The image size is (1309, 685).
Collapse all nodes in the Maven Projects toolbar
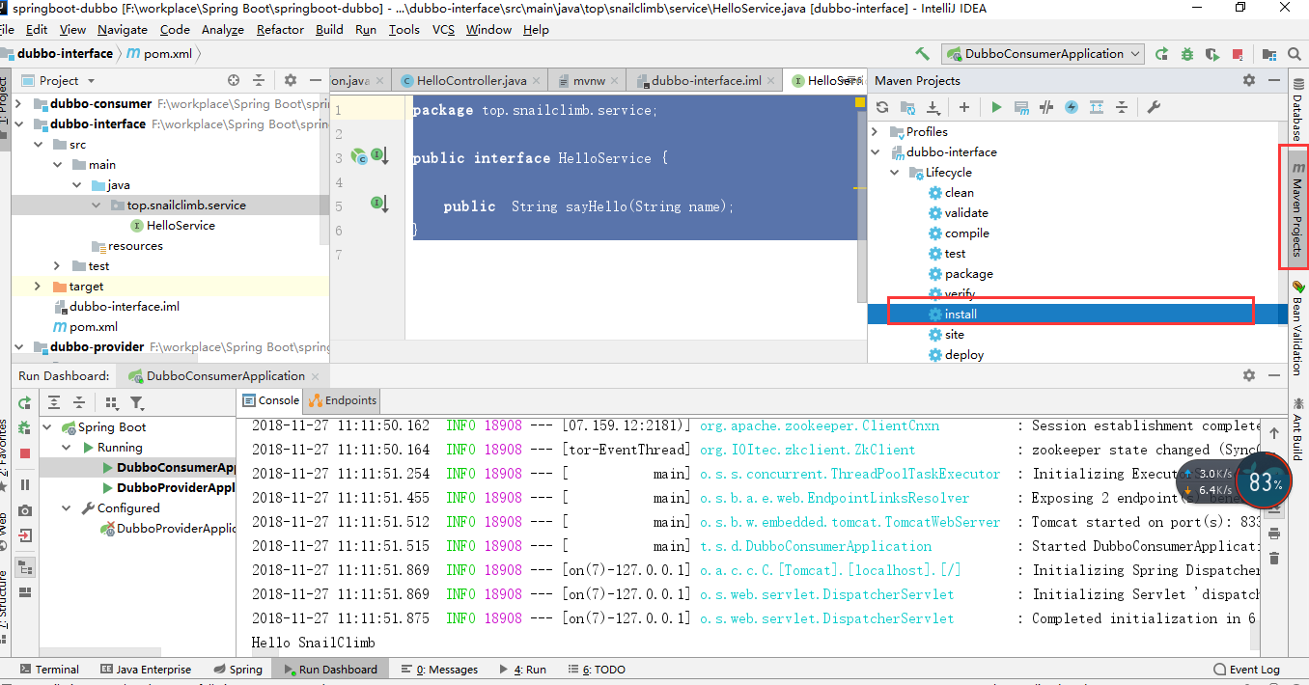click(x=1121, y=107)
